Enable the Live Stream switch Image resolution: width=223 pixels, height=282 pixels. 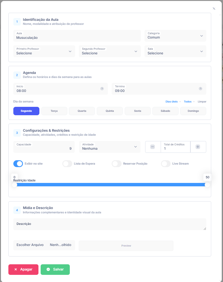(166, 164)
